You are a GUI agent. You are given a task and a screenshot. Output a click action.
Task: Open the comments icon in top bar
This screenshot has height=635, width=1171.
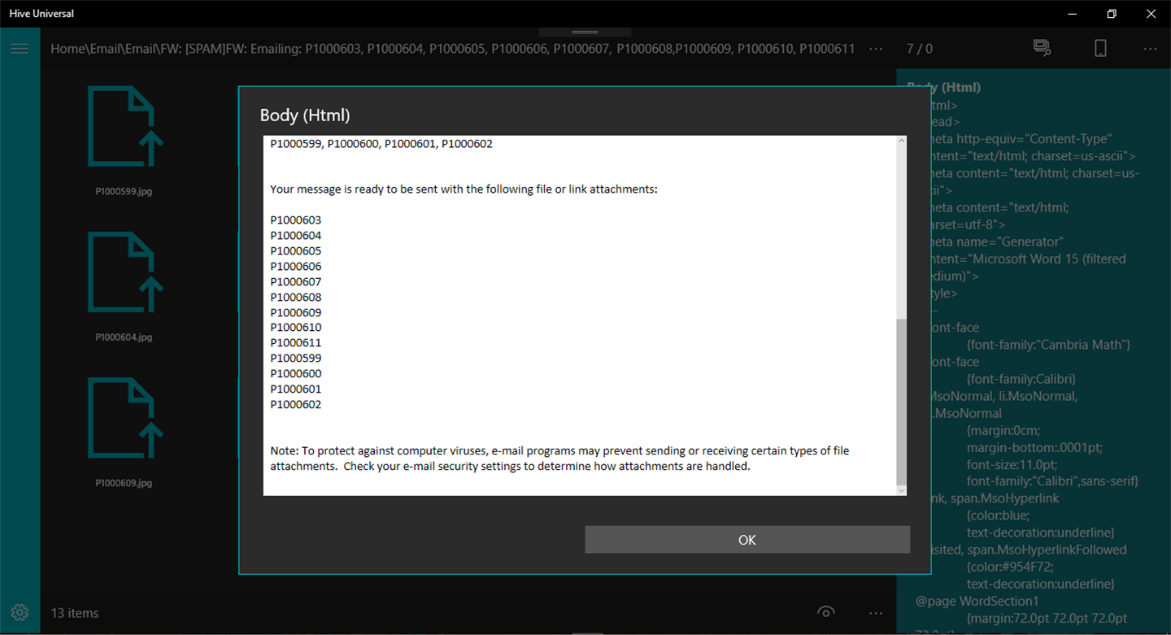(x=1042, y=48)
